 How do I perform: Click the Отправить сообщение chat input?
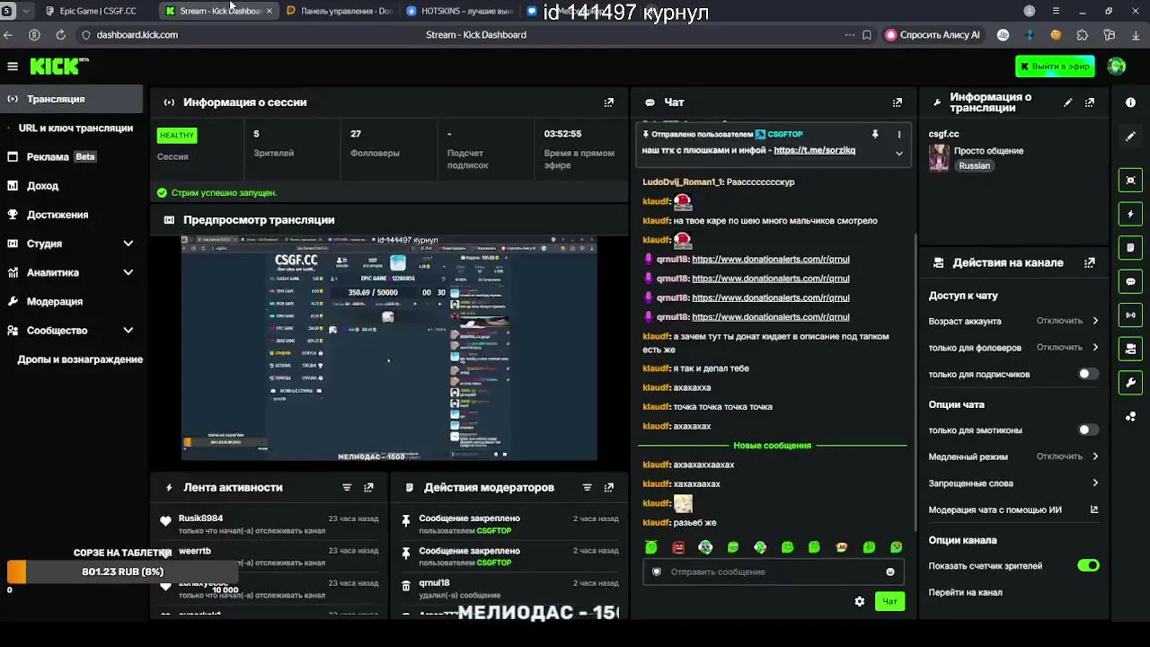coord(773,572)
